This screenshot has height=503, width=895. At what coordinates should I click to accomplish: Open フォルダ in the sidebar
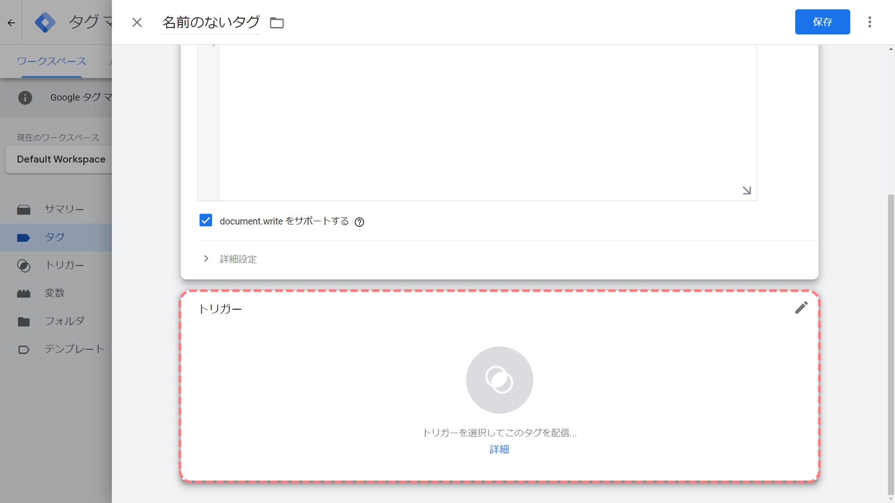pos(56,321)
